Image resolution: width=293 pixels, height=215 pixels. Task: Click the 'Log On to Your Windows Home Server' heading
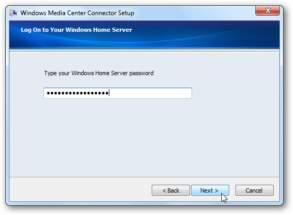tap(76, 30)
